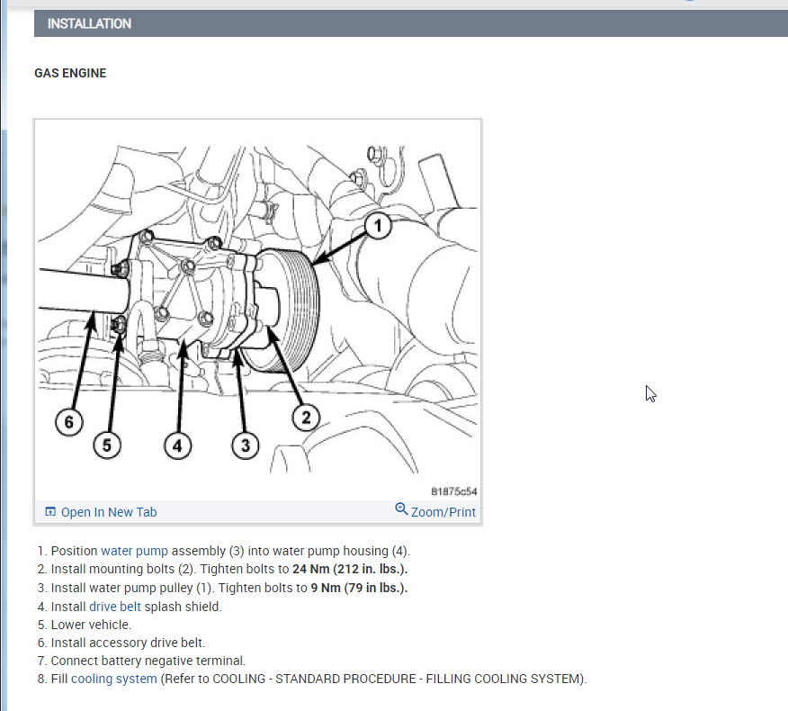Follow the cooling system hyperlink
788x711 pixels.
coord(114,679)
